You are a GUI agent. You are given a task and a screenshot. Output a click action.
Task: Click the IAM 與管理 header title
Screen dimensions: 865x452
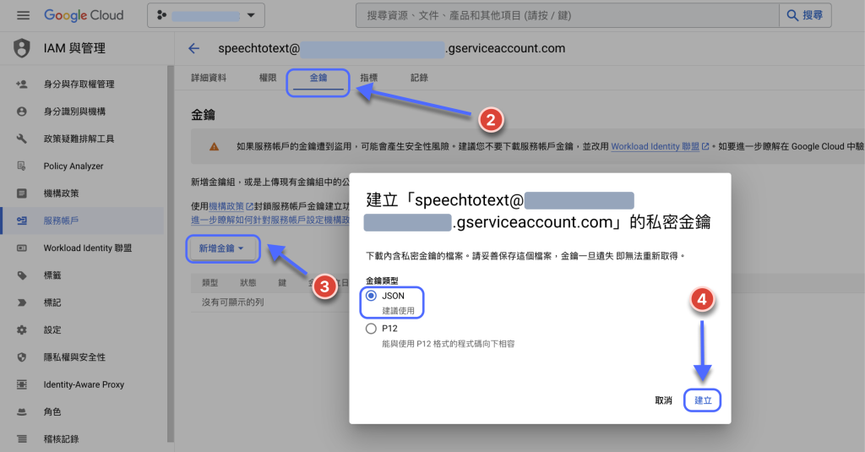point(74,48)
